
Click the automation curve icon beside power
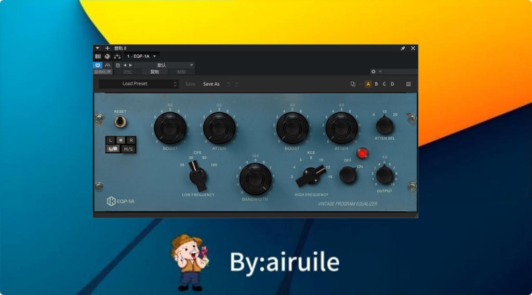point(108,65)
